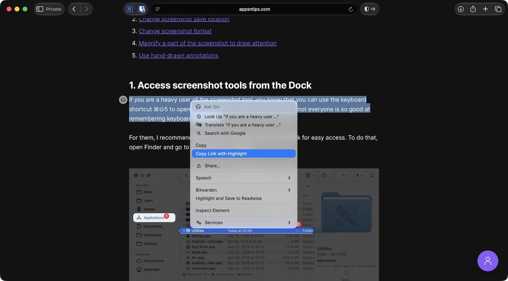Click heading Access screenshot tools from the Dock
This screenshot has width=508, height=281.
coord(220,85)
